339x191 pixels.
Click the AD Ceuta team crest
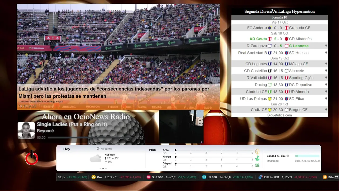[x=270, y=39]
